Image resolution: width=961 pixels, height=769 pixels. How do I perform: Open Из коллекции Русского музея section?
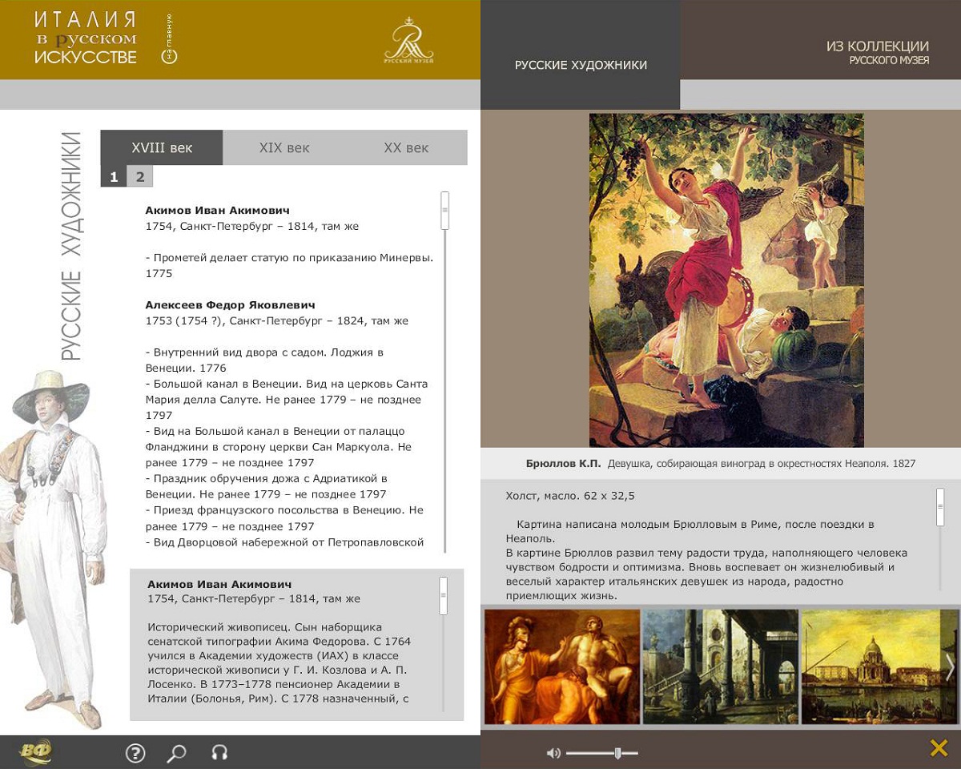[878, 53]
